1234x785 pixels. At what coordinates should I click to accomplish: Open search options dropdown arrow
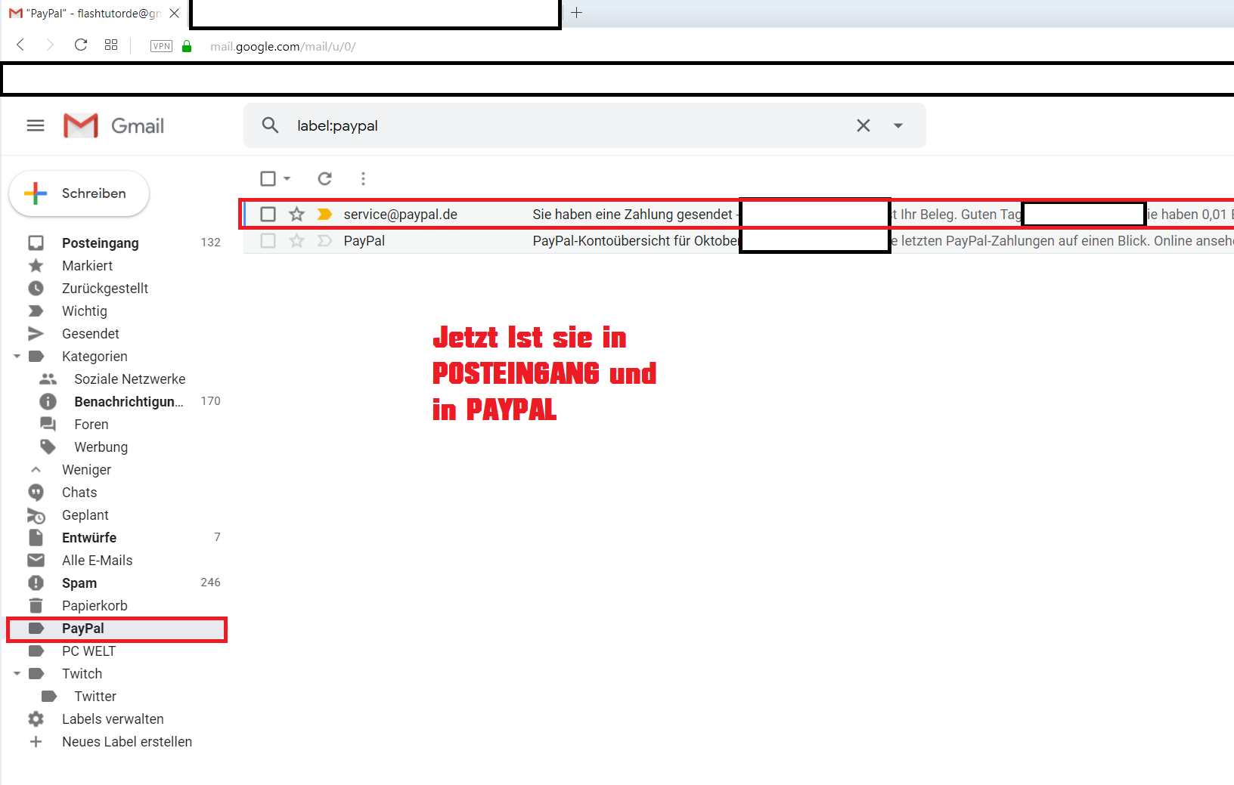[x=898, y=125]
